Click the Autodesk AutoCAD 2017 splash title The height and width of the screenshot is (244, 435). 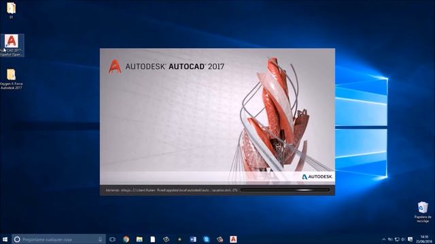(175, 66)
